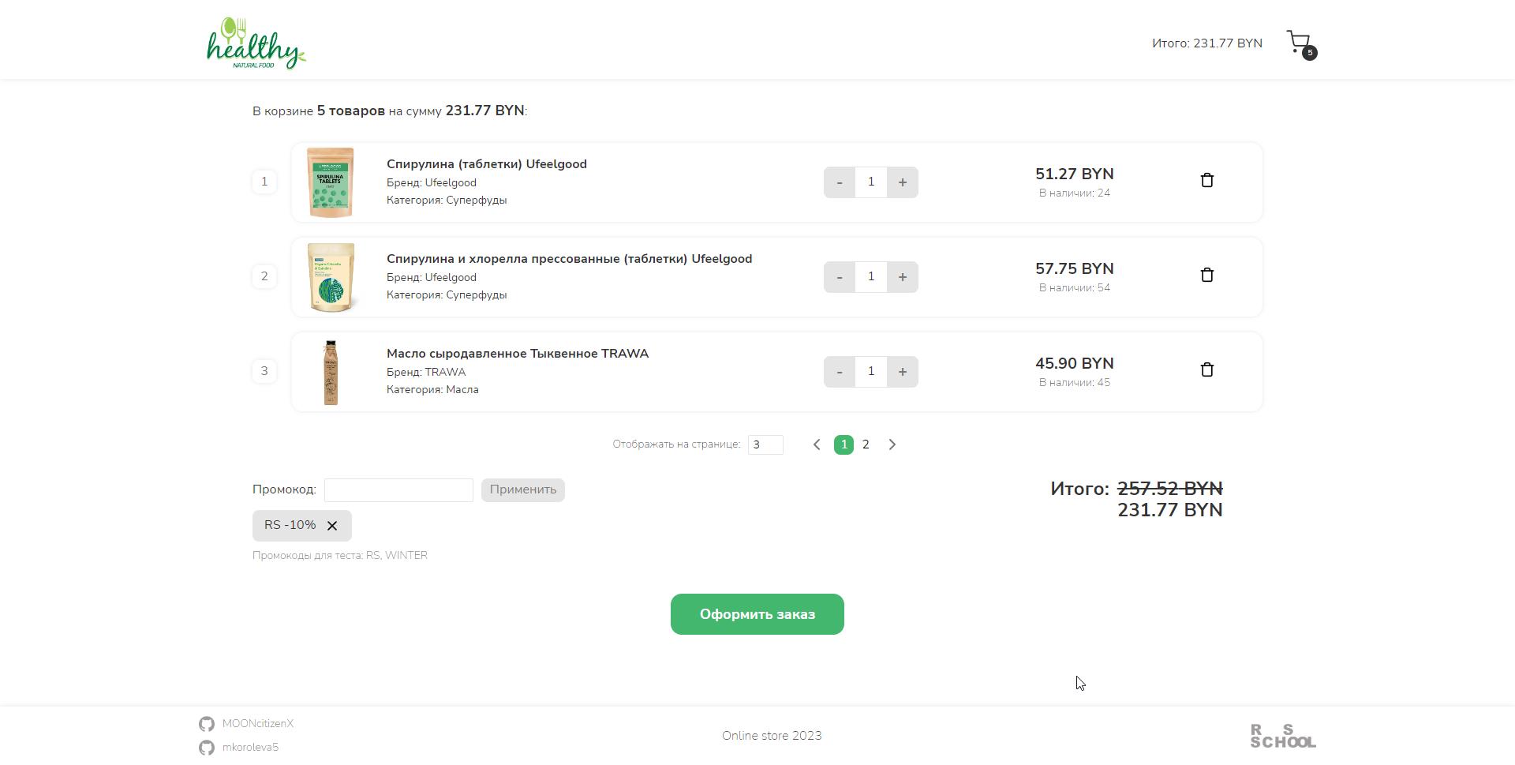Switch to page 2 in pagination
The height and width of the screenshot is (765, 1515).
[x=866, y=444]
